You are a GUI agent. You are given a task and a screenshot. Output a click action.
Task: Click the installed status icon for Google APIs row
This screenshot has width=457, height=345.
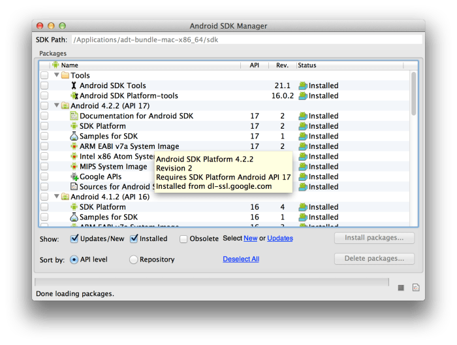click(303, 176)
